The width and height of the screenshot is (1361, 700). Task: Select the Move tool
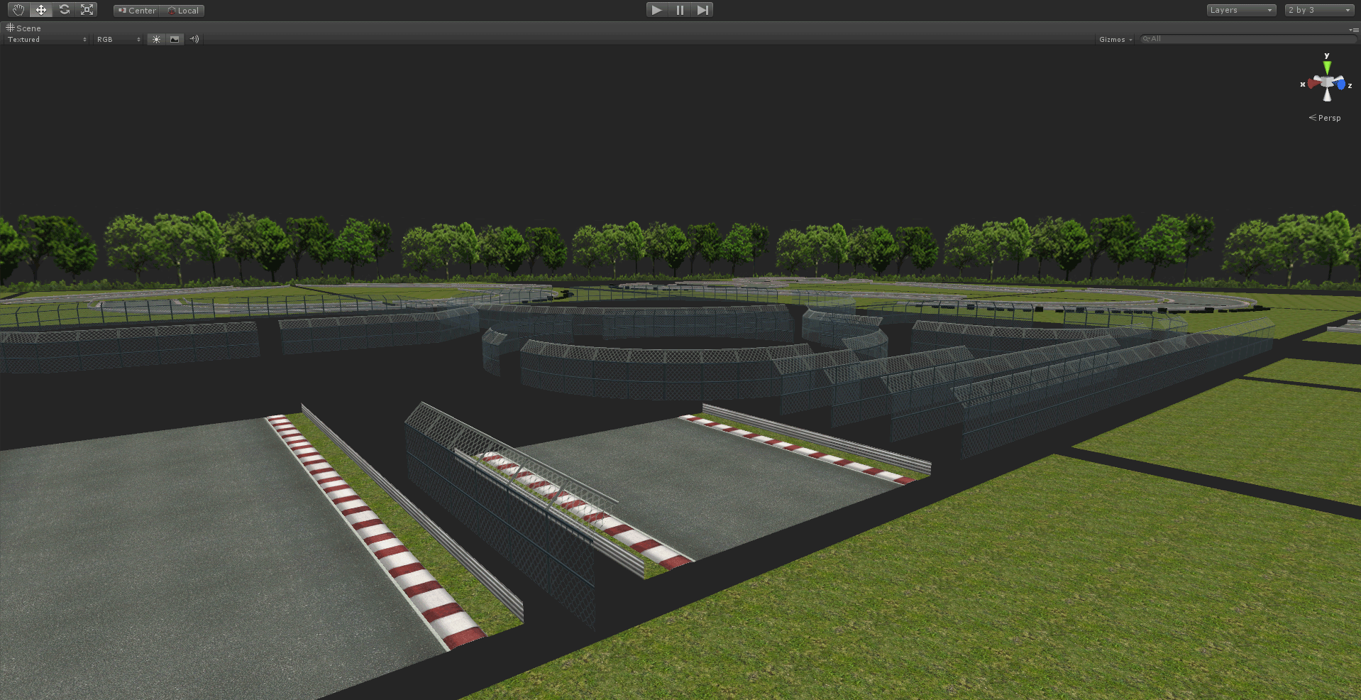tap(40, 9)
